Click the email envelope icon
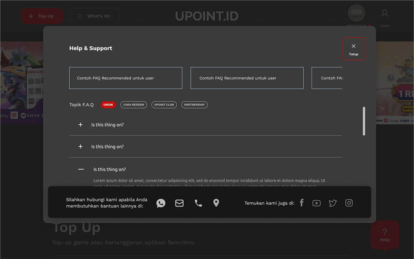 click(179, 203)
